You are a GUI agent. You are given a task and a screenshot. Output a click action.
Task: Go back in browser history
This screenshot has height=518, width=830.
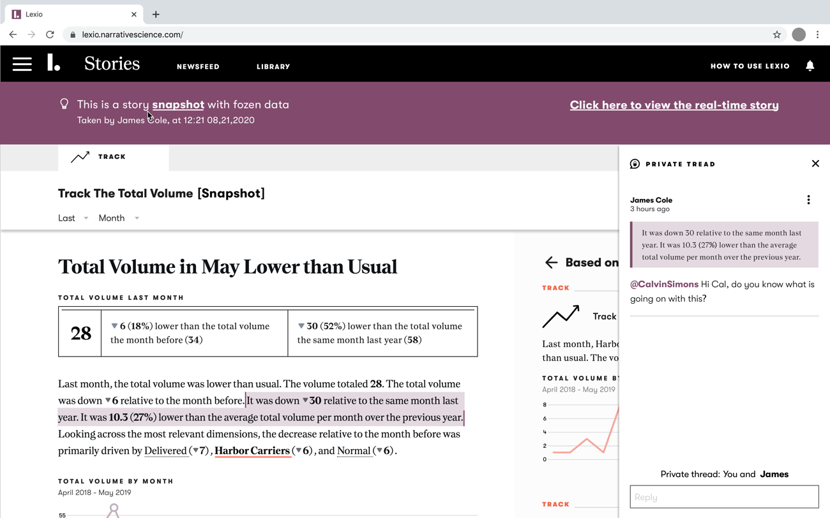pyautogui.click(x=13, y=34)
